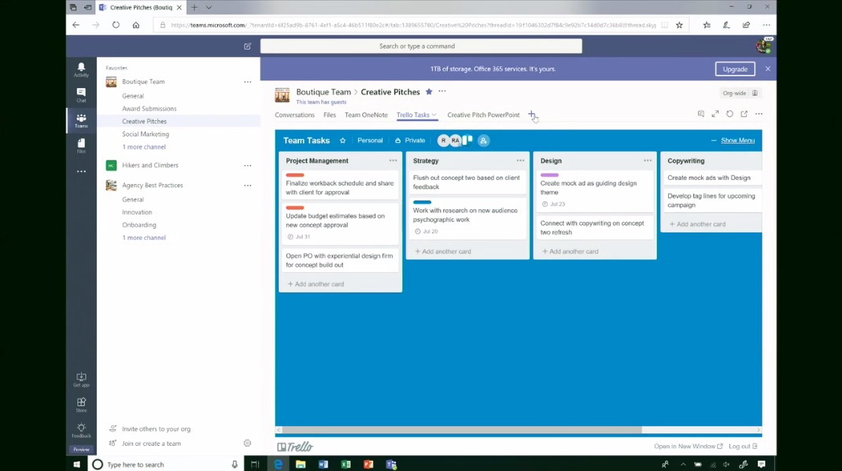Open Agency Best Practices more options
The image size is (842, 471).
248,185
